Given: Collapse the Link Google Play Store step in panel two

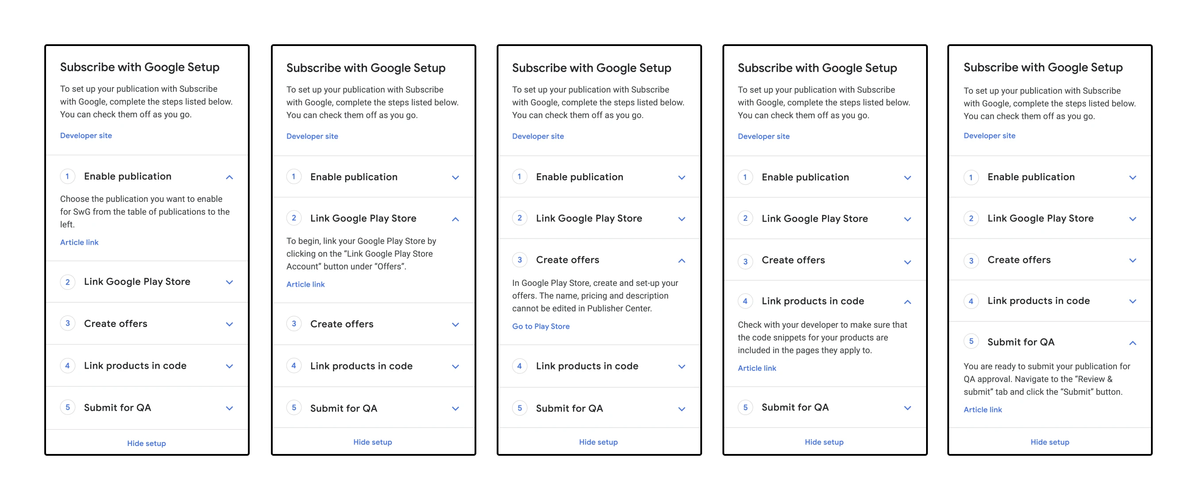Looking at the screenshot, I should [x=456, y=218].
